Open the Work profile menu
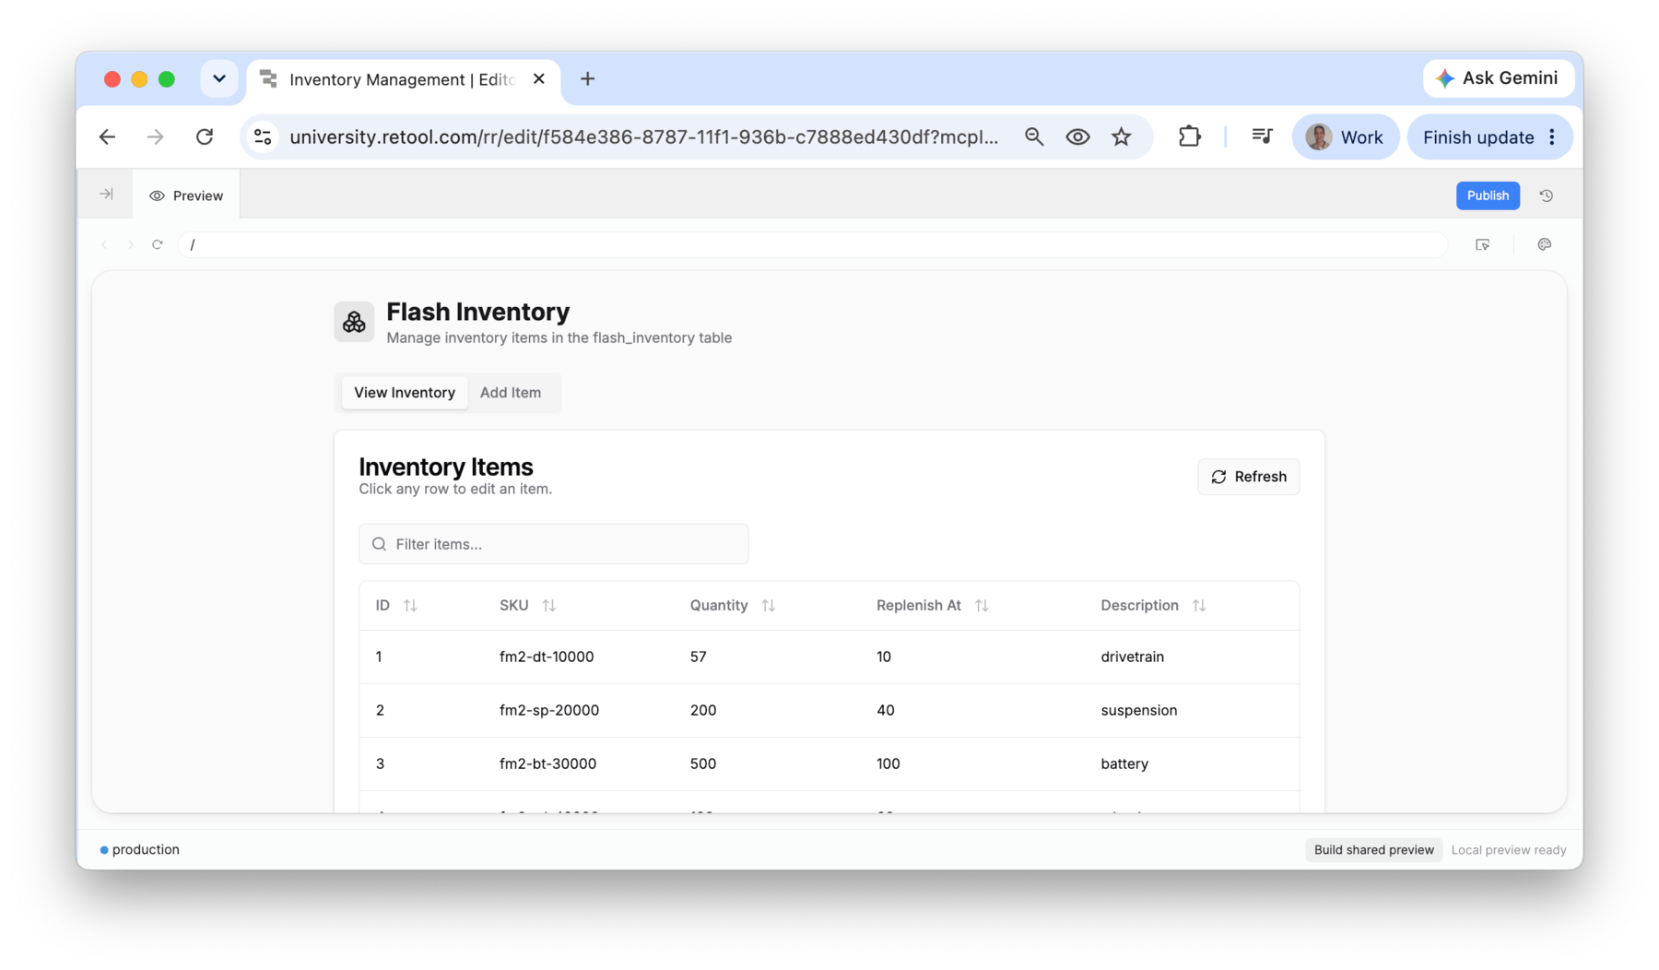The image size is (1659, 970). pyautogui.click(x=1345, y=136)
